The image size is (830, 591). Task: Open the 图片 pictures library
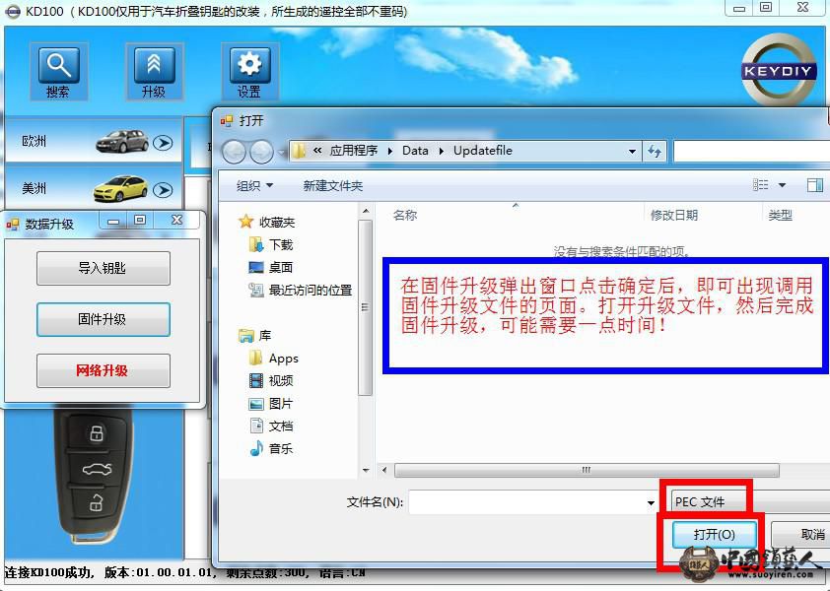[x=270, y=404]
